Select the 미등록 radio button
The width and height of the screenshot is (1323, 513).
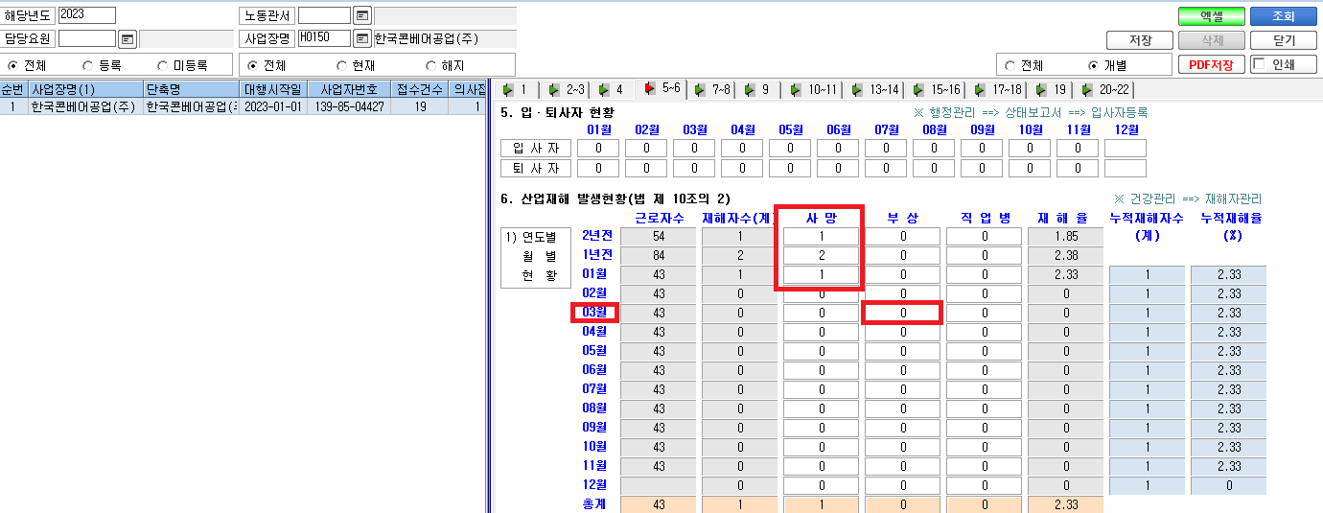pos(184,65)
